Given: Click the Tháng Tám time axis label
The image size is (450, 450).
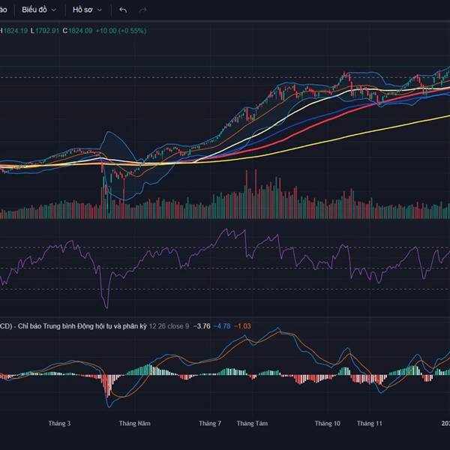Looking at the screenshot, I should pyautogui.click(x=252, y=423).
